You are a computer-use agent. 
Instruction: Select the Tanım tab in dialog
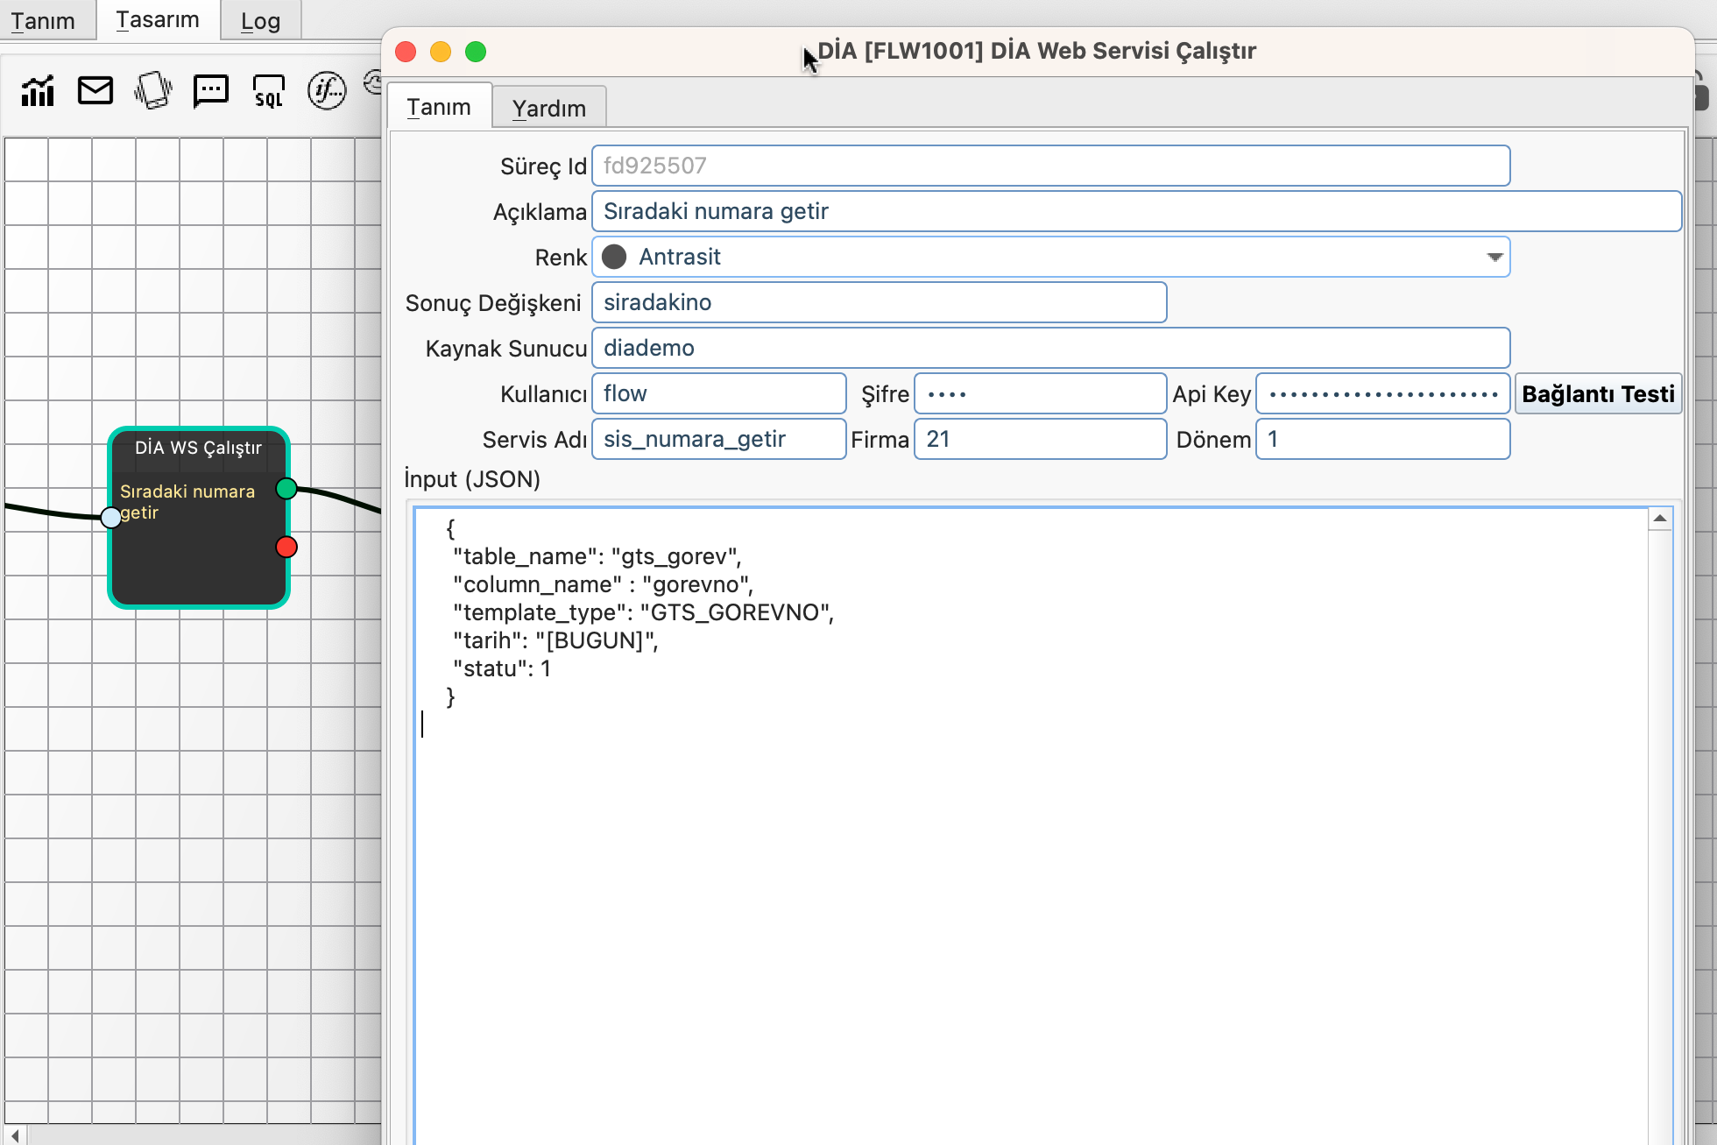(439, 107)
